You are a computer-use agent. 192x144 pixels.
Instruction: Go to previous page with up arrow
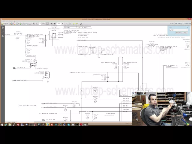[x=34, y=24]
